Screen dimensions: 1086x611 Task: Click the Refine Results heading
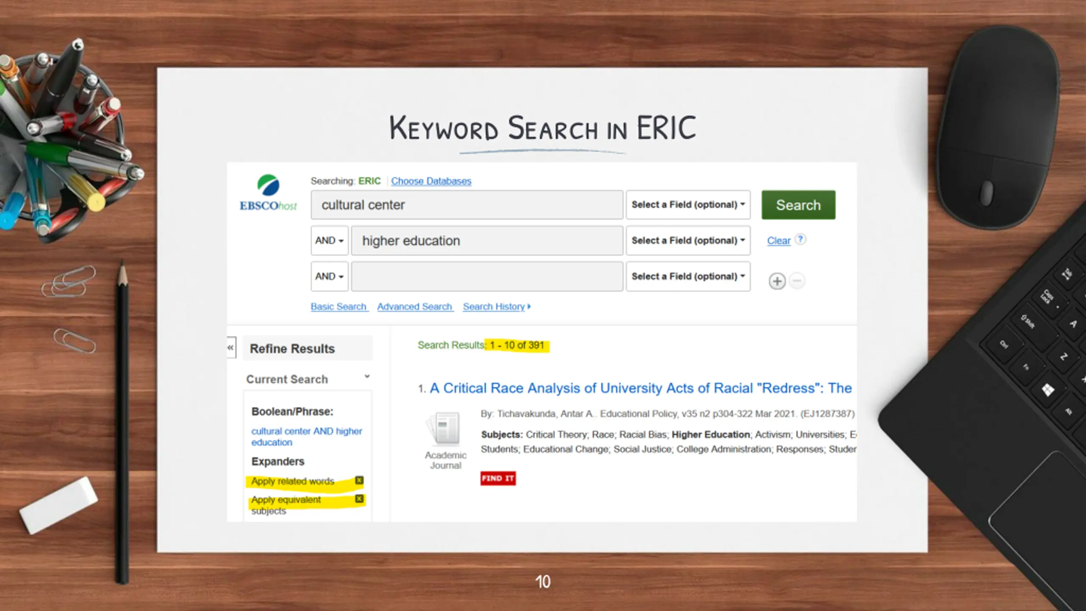(x=292, y=349)
